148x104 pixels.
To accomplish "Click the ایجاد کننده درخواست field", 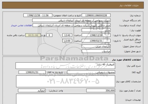I will click(71, 25).
